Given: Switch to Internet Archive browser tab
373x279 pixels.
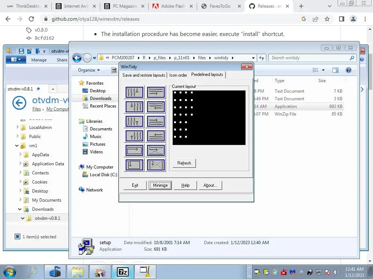Looking at the screenshot, I should tap(76, 6).
